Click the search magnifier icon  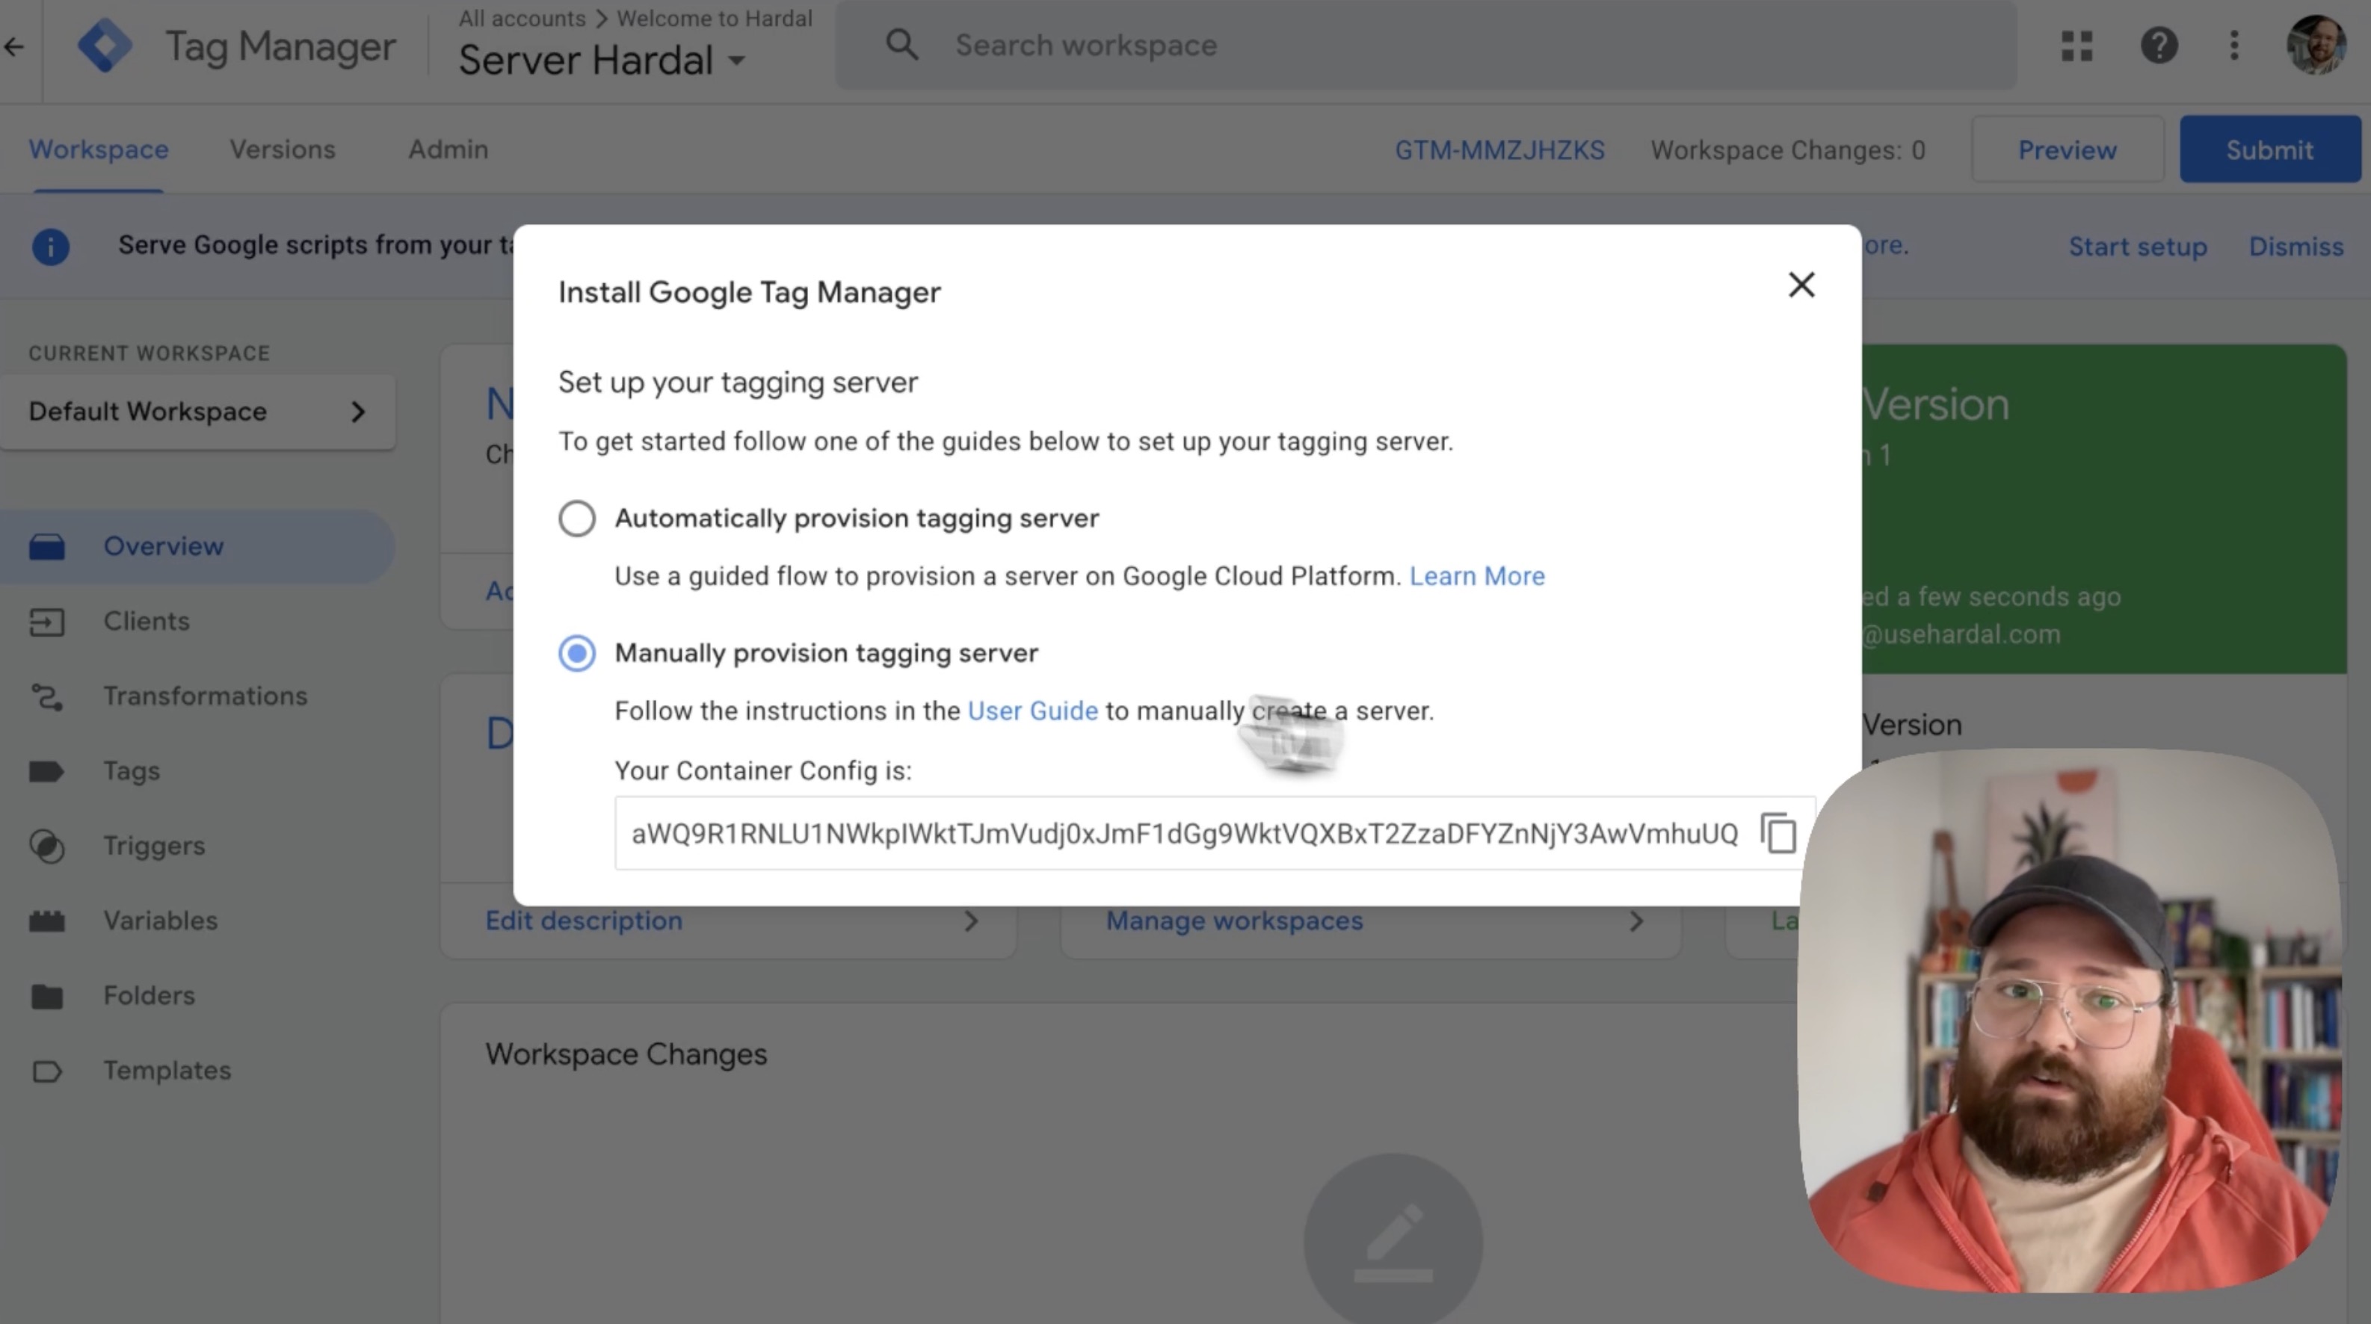901,45
